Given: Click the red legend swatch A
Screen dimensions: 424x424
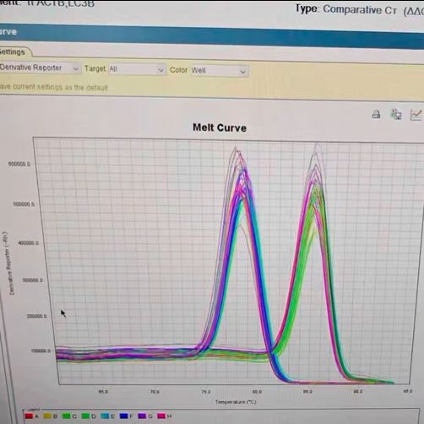Looking at the screenshot, I should click(x=29, y=416).
